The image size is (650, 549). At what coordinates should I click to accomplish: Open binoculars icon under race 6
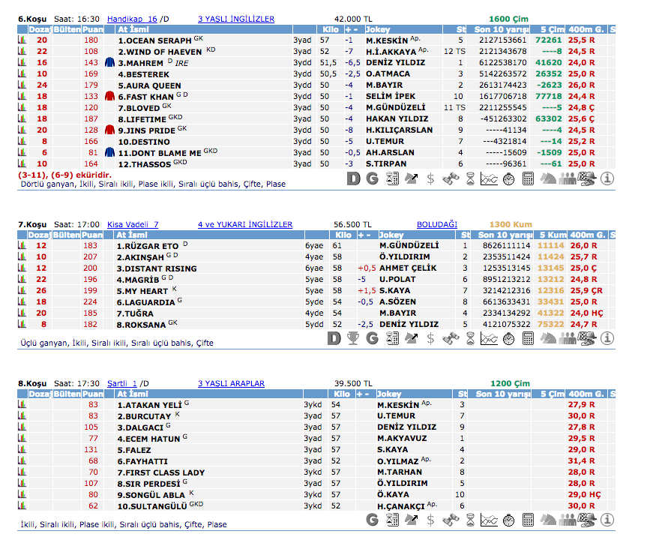pos(450,178)
